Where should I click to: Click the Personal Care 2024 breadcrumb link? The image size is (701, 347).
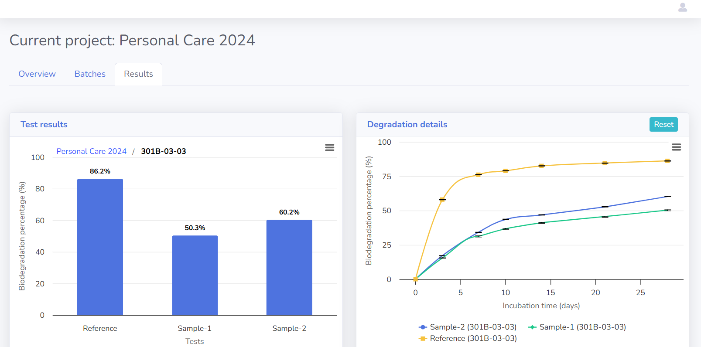pos(92,151)
